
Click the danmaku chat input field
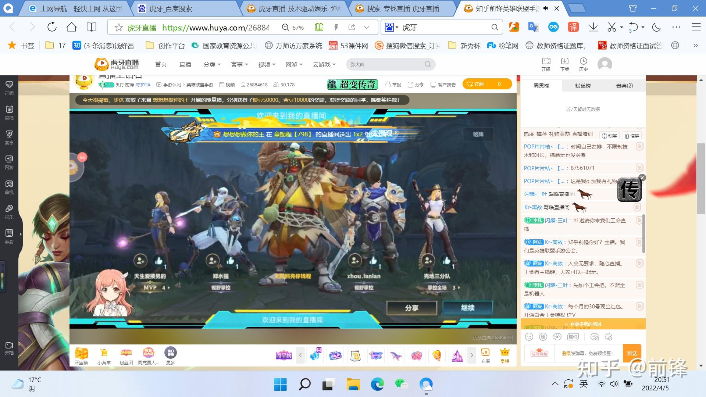point(588,353)
